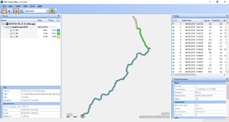Image resolution: width=229 pixels, height=122 pixels.
Task: Click the green color swatch of track #4
Action: pos(58,34)
